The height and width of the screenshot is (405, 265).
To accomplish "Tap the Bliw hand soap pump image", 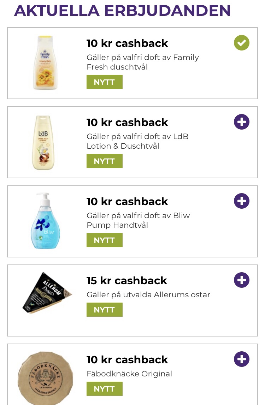I will pos(46,221).
